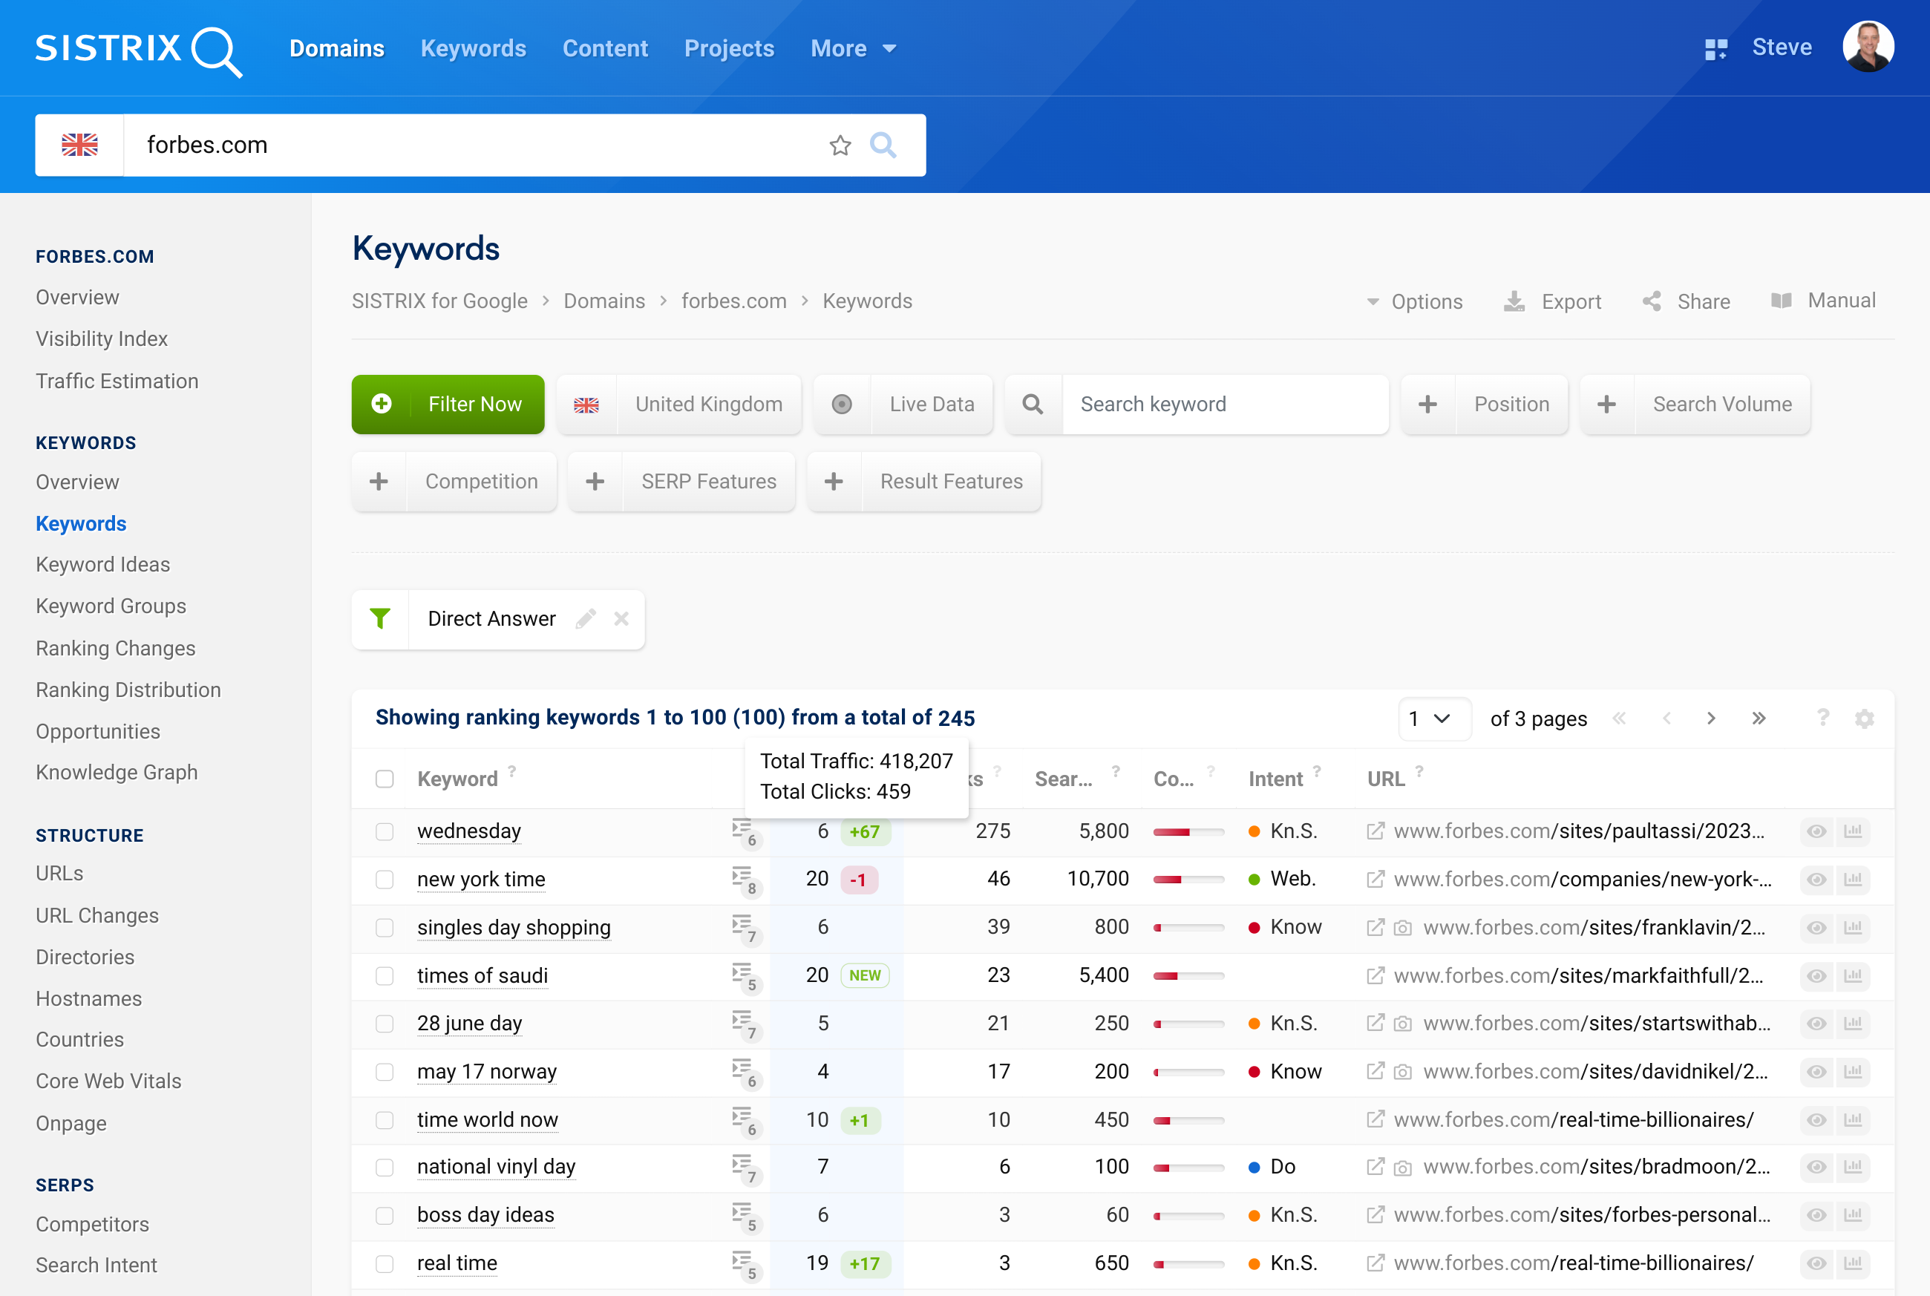Click the Search keyword input field
The height and width of the screenshot is (1296, 1930).
[x=1225, y=405]
